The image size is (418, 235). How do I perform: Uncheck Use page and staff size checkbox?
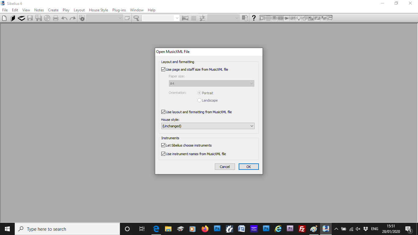coord(163,69)
